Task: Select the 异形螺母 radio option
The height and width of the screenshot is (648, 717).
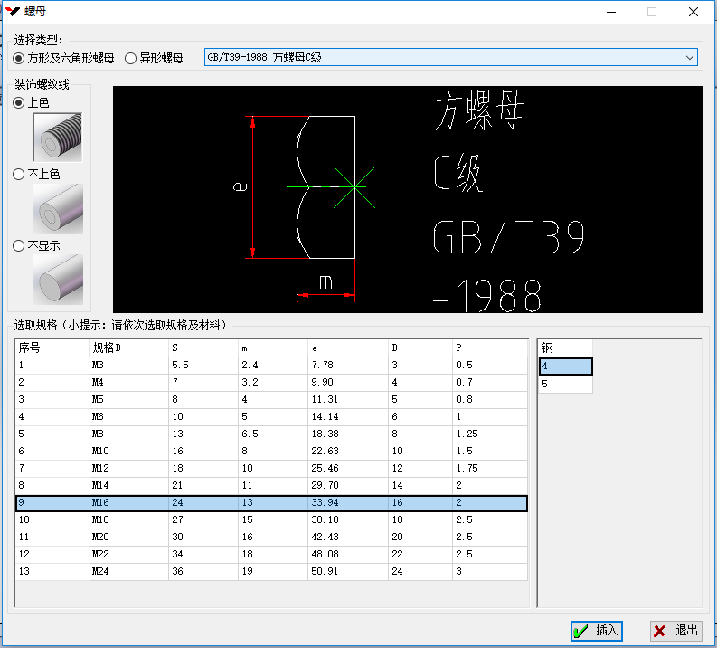Action: click(131, 58)
